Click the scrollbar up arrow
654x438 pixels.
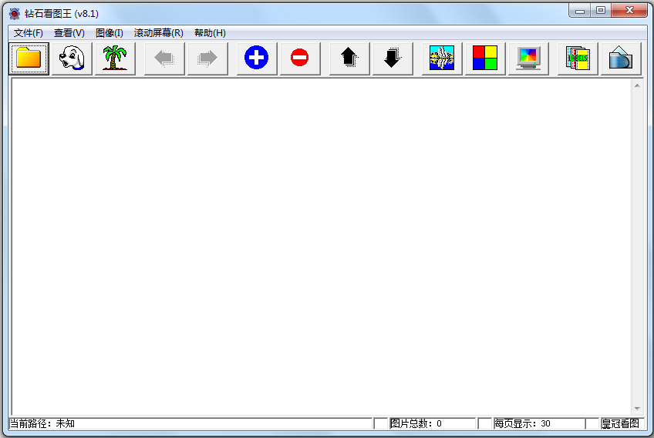(637, 85)
